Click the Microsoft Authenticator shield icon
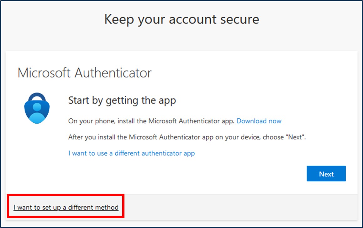Screen dimensions: 363x228 [x=37, y=108]
